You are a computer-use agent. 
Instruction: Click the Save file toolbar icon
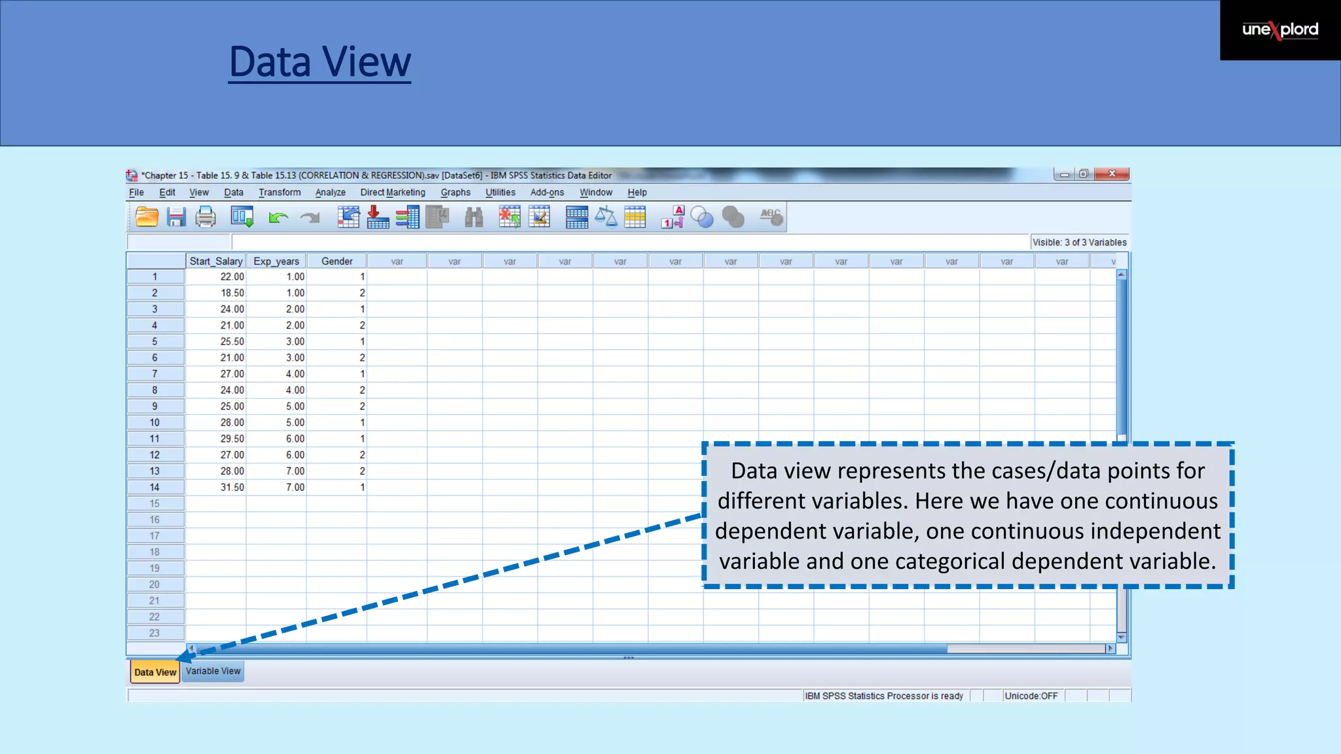coord(176,217)
